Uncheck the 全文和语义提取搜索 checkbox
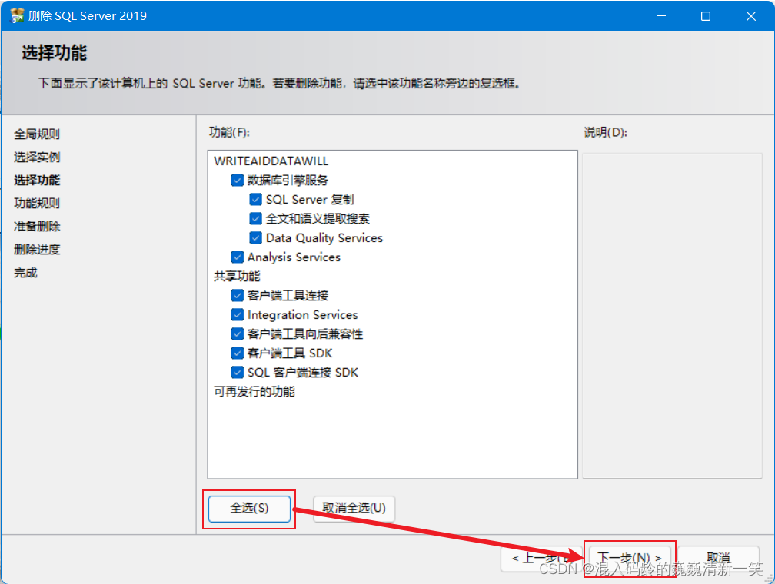Screen dimensions: 775x584 tap(255, 219)
